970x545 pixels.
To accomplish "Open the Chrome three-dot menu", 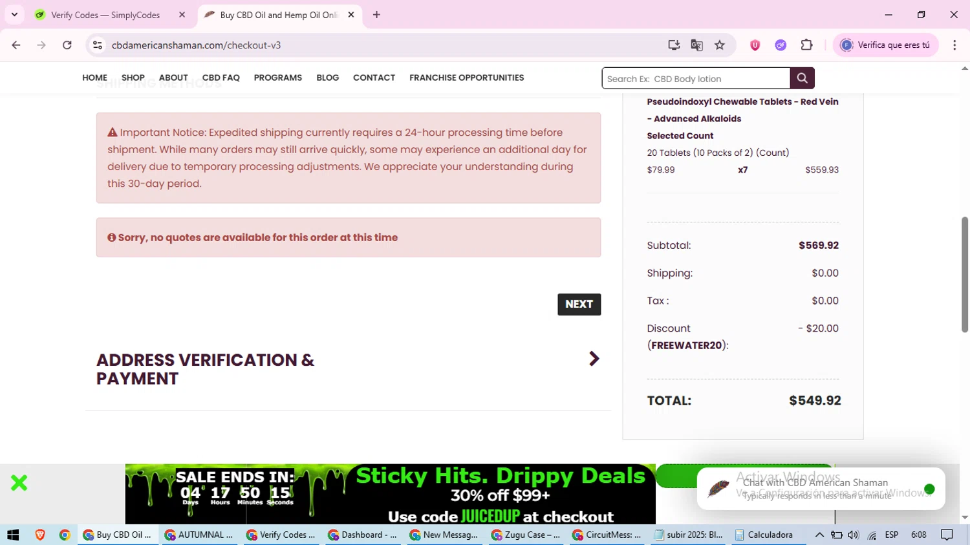I will 954,45.
